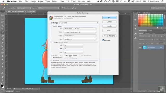Select the Magic Wand tool
This screenshot has height=93, width=166.
(2, 26)
